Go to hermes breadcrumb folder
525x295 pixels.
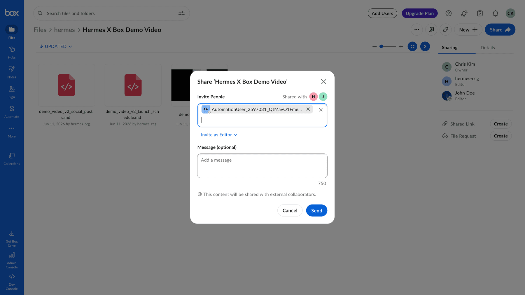(x=64, y=30)
